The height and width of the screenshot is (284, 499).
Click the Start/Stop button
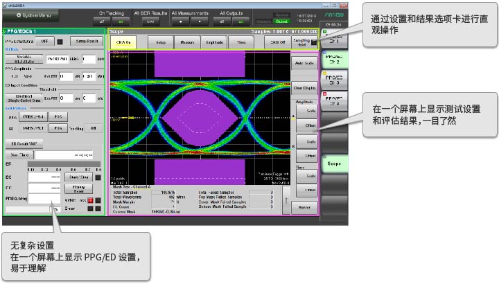(78, 177)
